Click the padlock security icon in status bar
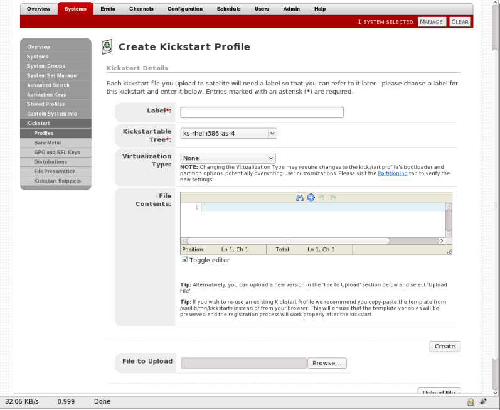This screenshot has height=410, width=500. pyautogui.click(x=471, y=401)
